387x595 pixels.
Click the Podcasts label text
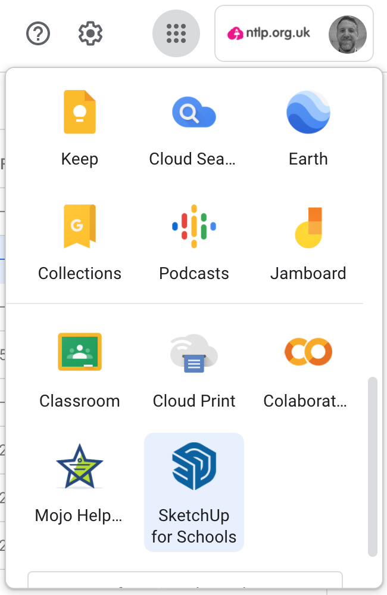[x=193, y=273]
